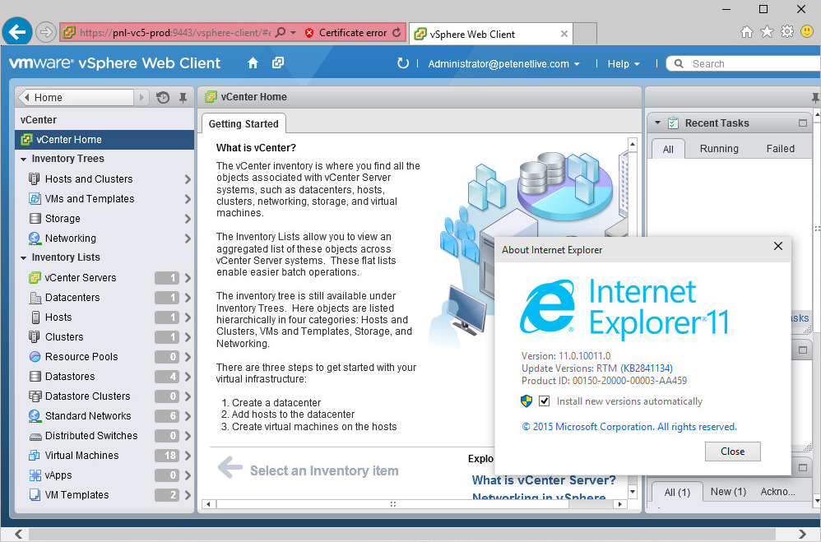Open address bar search dropdown arrow

click(x=293, y=32)
